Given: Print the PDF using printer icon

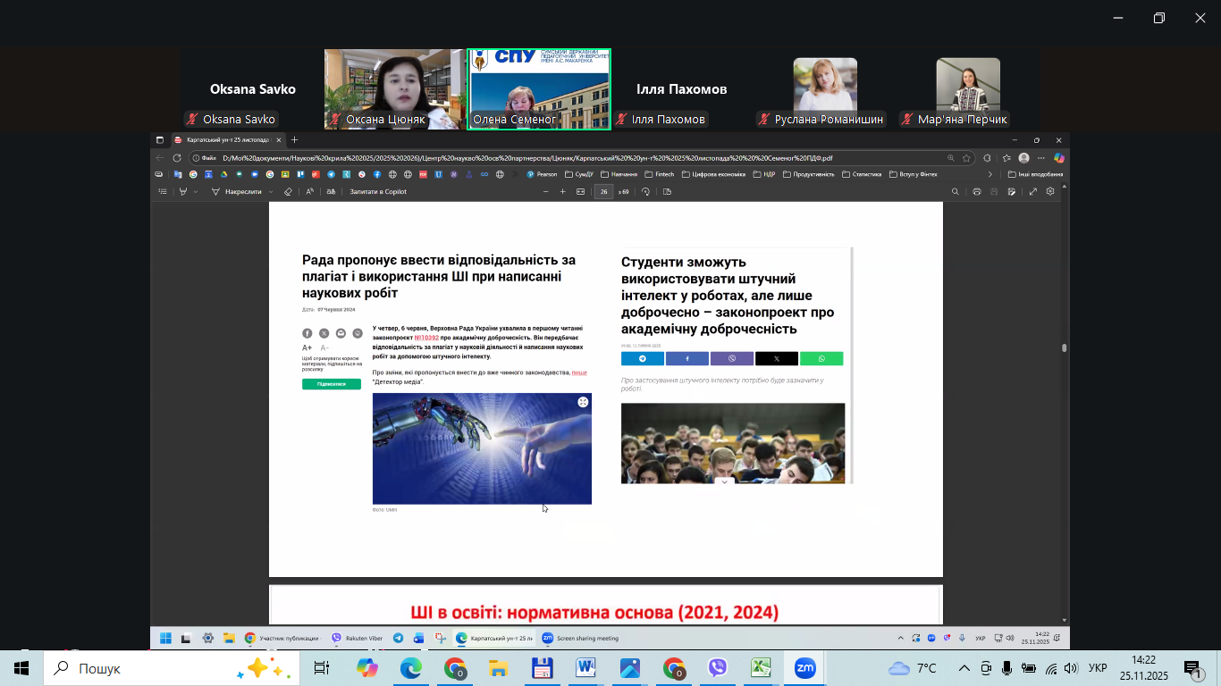Looking at the screenshot, I should pos(977,192).
